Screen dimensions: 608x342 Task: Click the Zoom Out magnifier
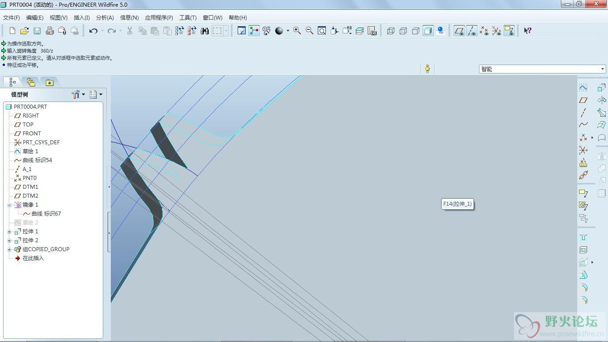309,31
